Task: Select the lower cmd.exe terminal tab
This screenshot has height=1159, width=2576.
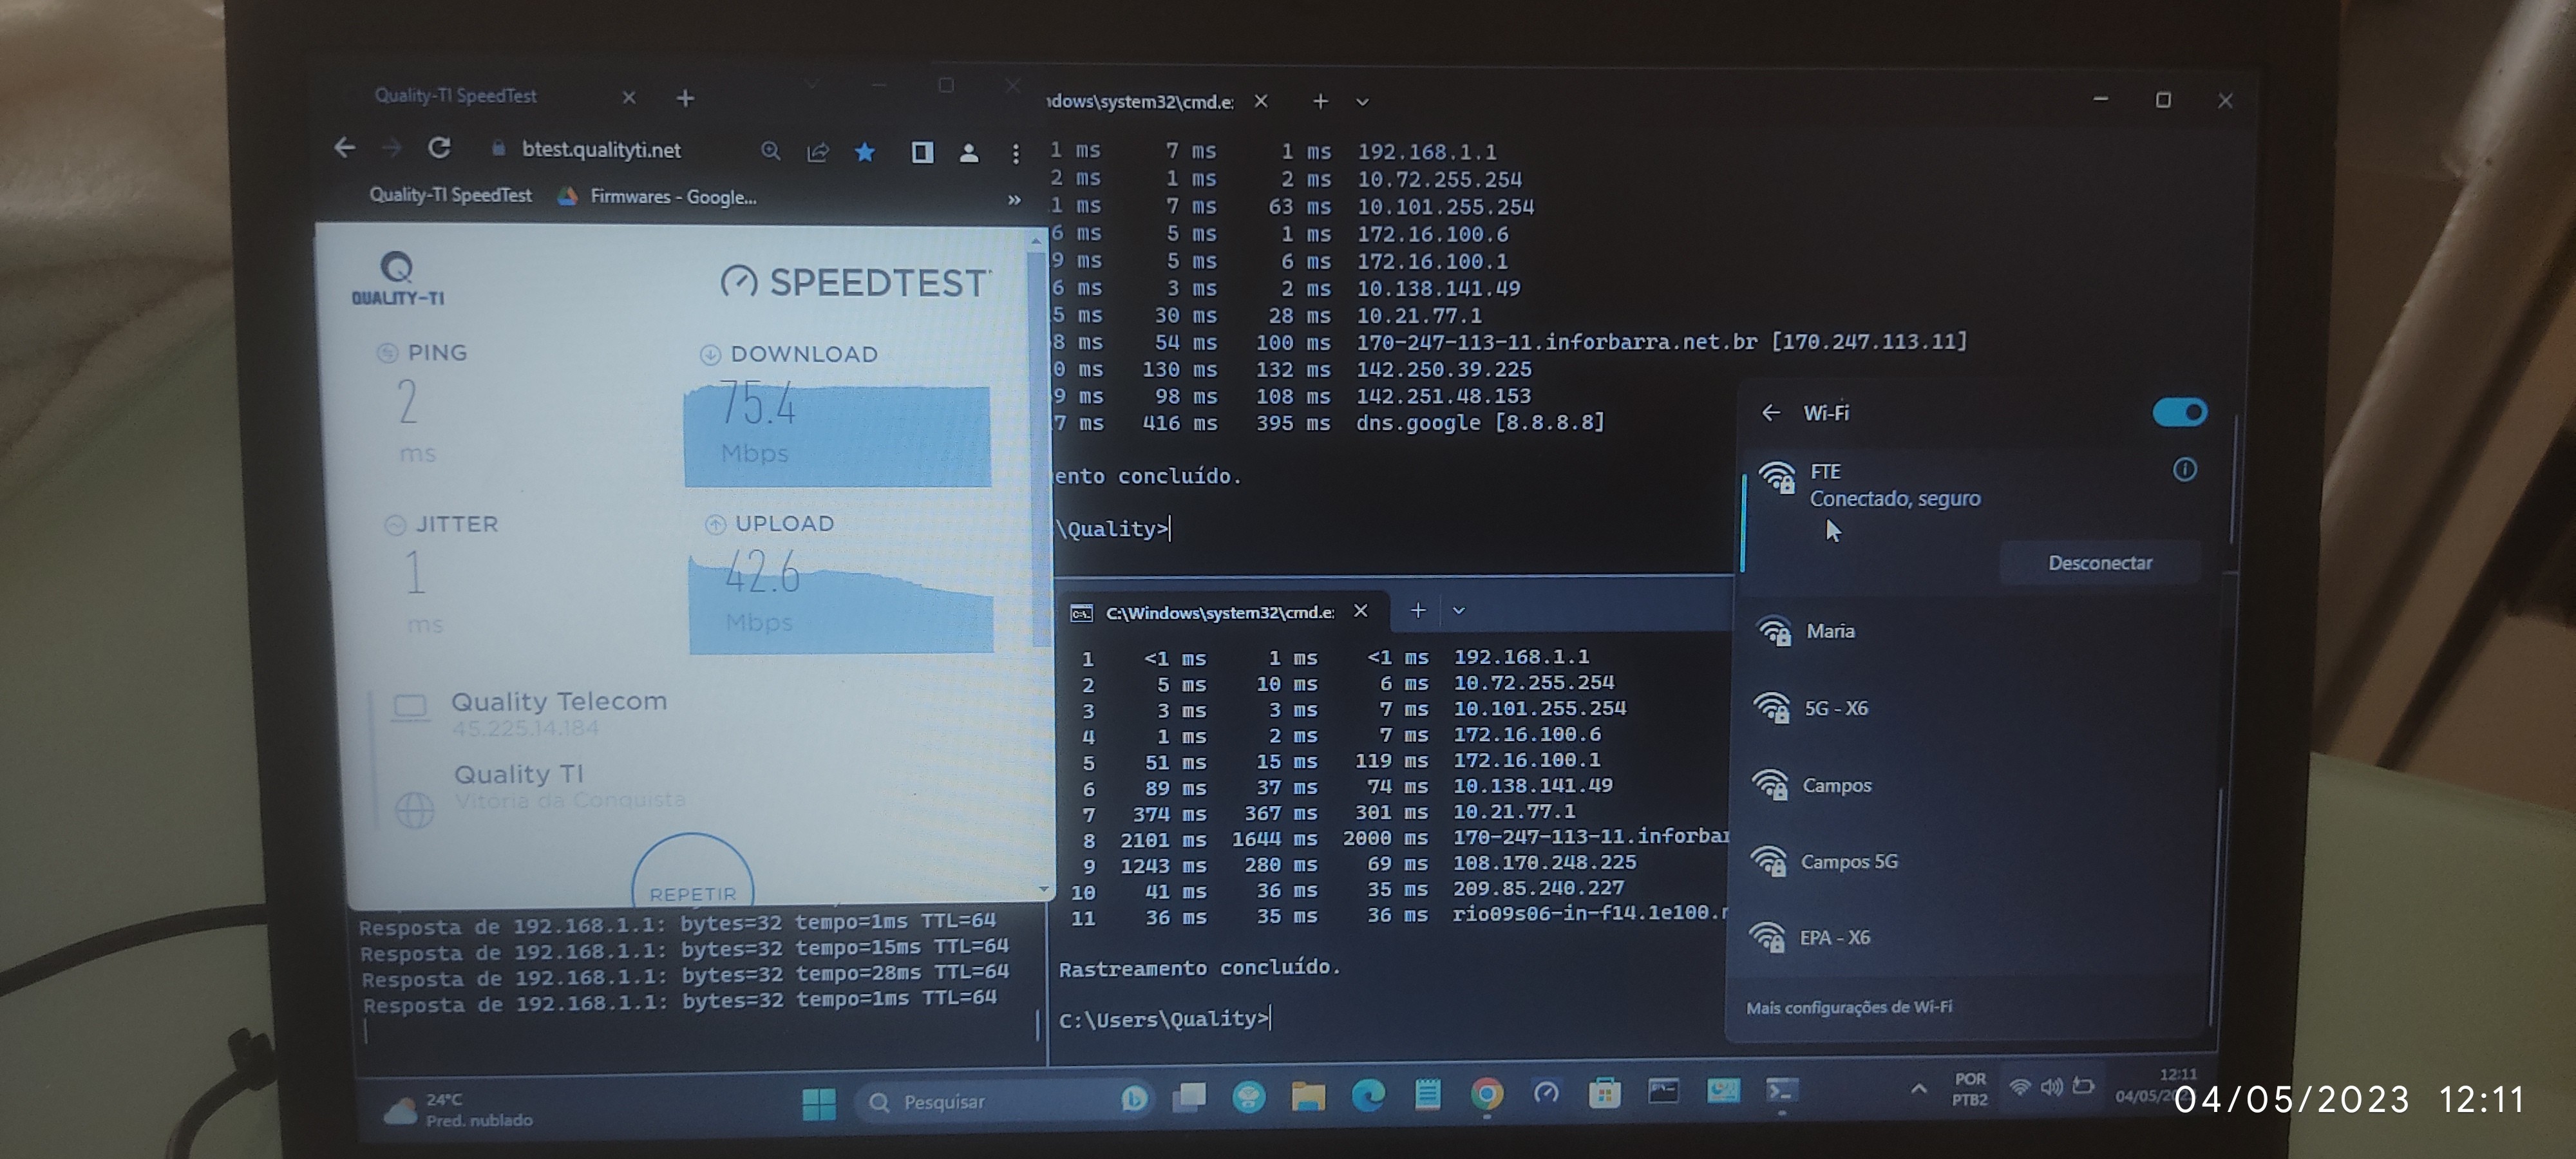Action: tap(1218, 612)
